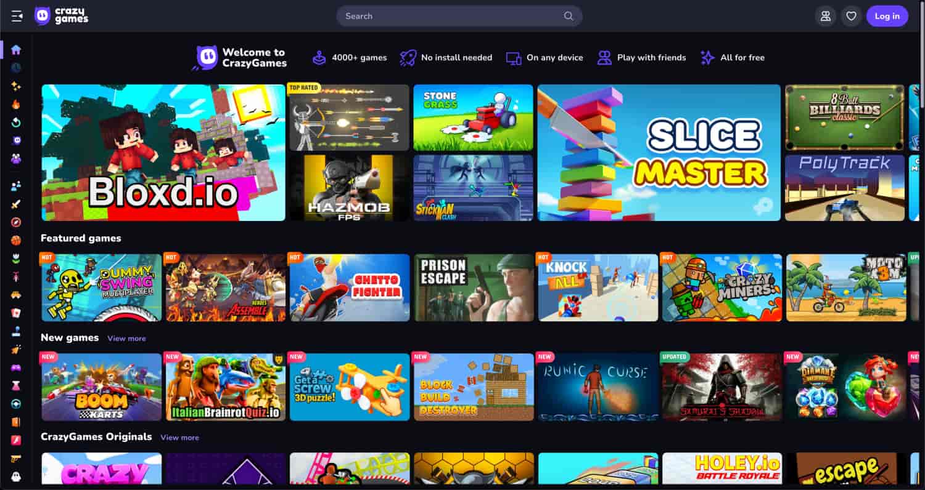Viewport: 925px width, 490px height.
Task: Open the Driving steering wheel sidebar icon
Action: (x=16, y=404)
